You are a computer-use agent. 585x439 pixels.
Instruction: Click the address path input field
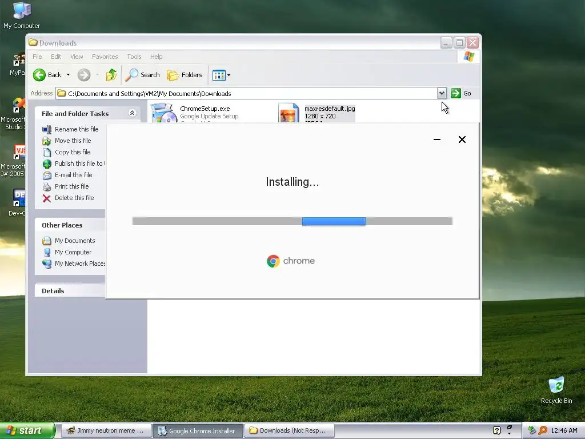pos(246,93)
